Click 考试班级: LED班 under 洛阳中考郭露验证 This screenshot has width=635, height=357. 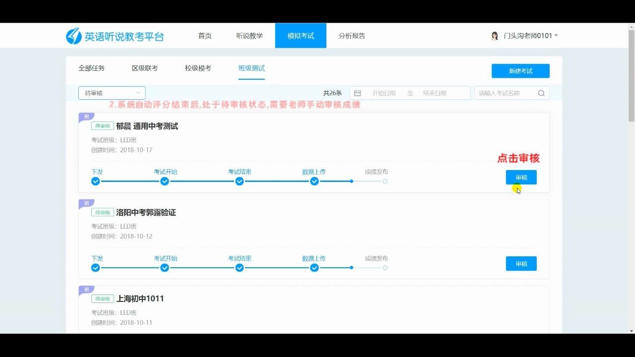pyautogui.click(x=114, y=227)
